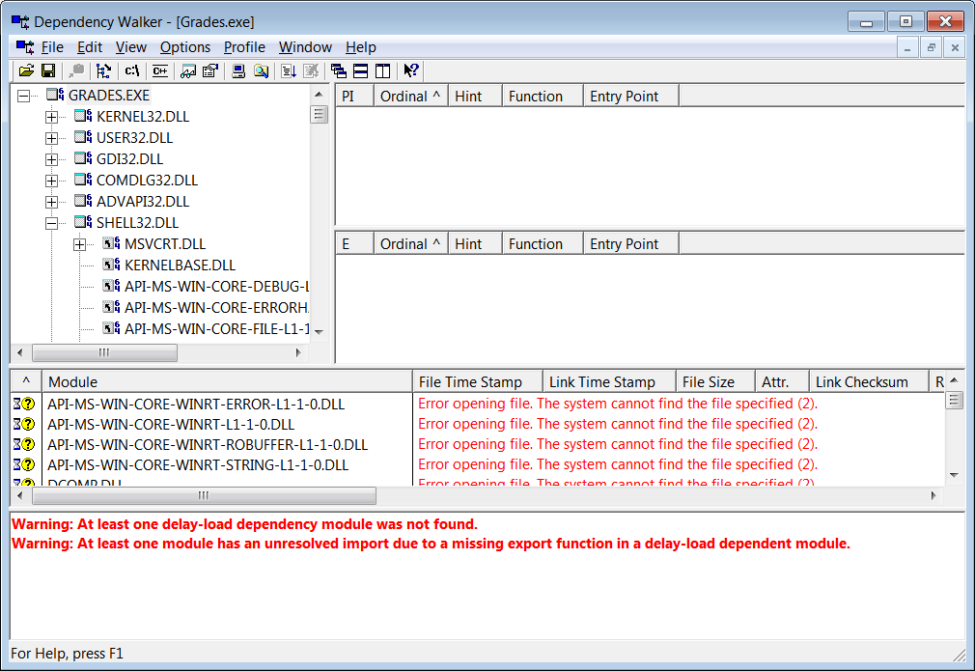Expand the ADVAPI32.DLL tree node
The height and width of the screenshot is (671, 975).
(x=51, y=202)
